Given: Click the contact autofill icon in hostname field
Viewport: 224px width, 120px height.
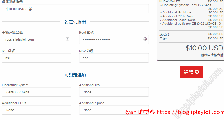Looking at the screenshot, I should coord(68,39).
